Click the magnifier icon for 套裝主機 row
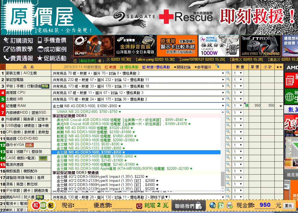Image resolution: width=298 pixels, height=213 pixels. click(228, 73)
